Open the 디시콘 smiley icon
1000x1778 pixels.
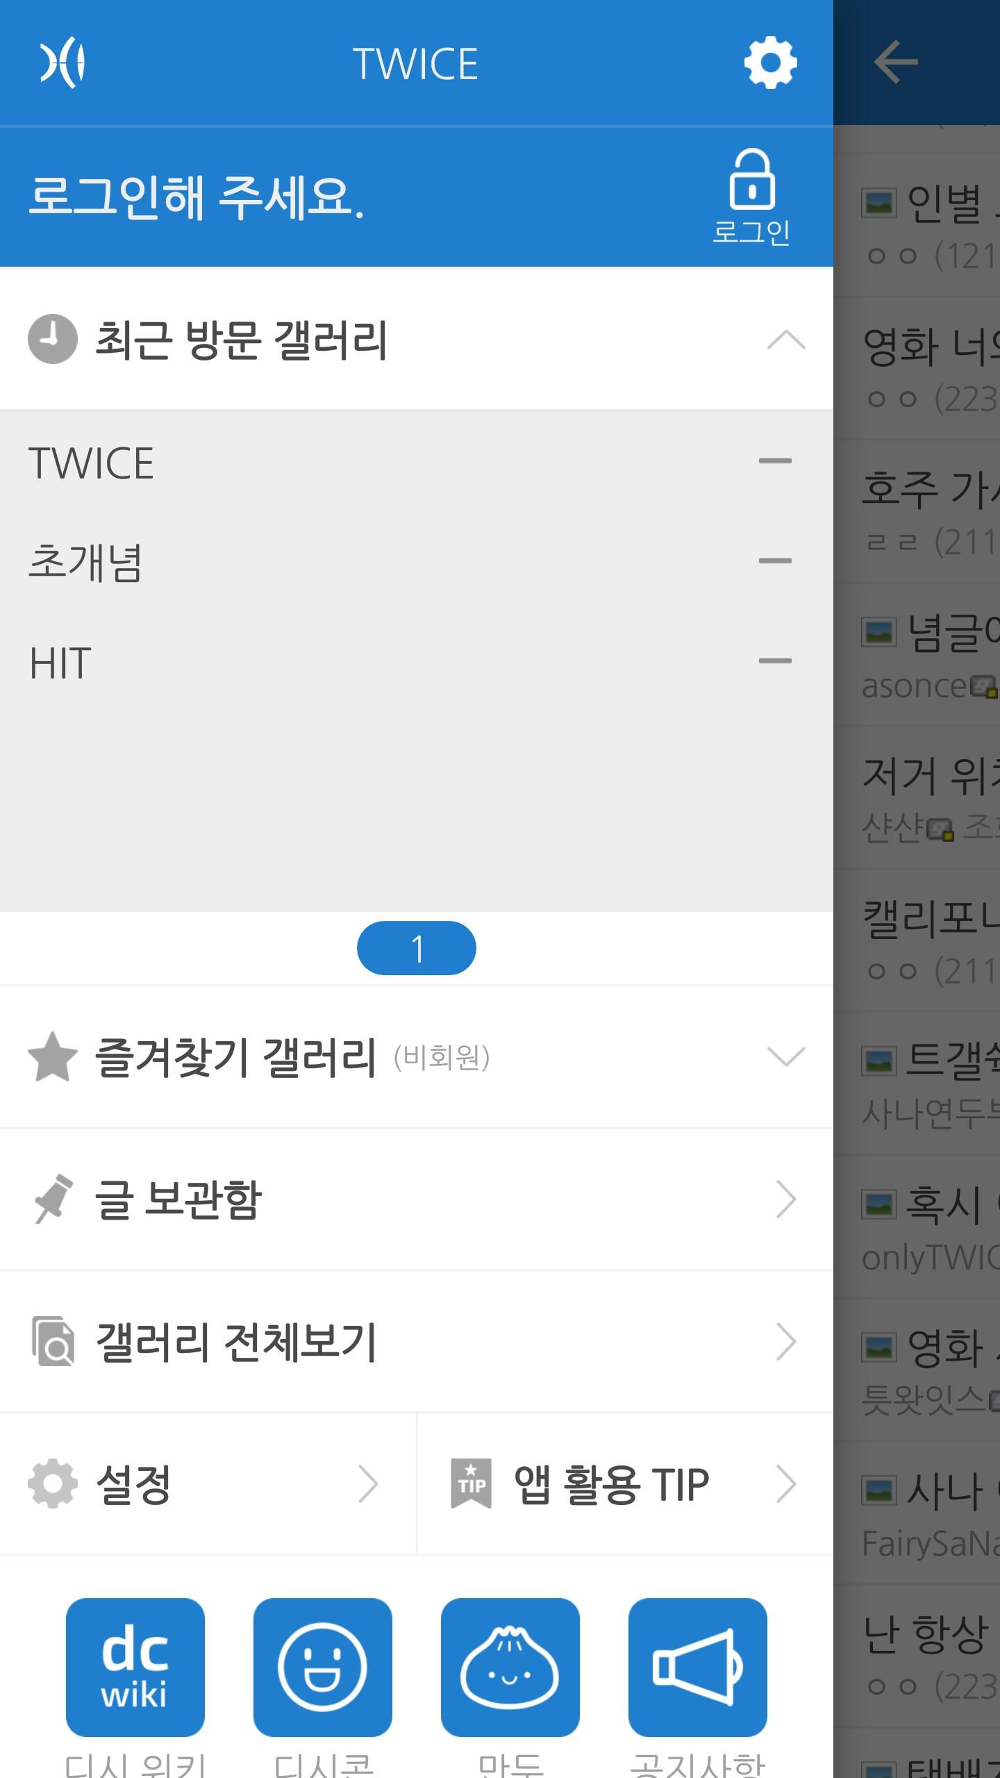[323, 1667]
